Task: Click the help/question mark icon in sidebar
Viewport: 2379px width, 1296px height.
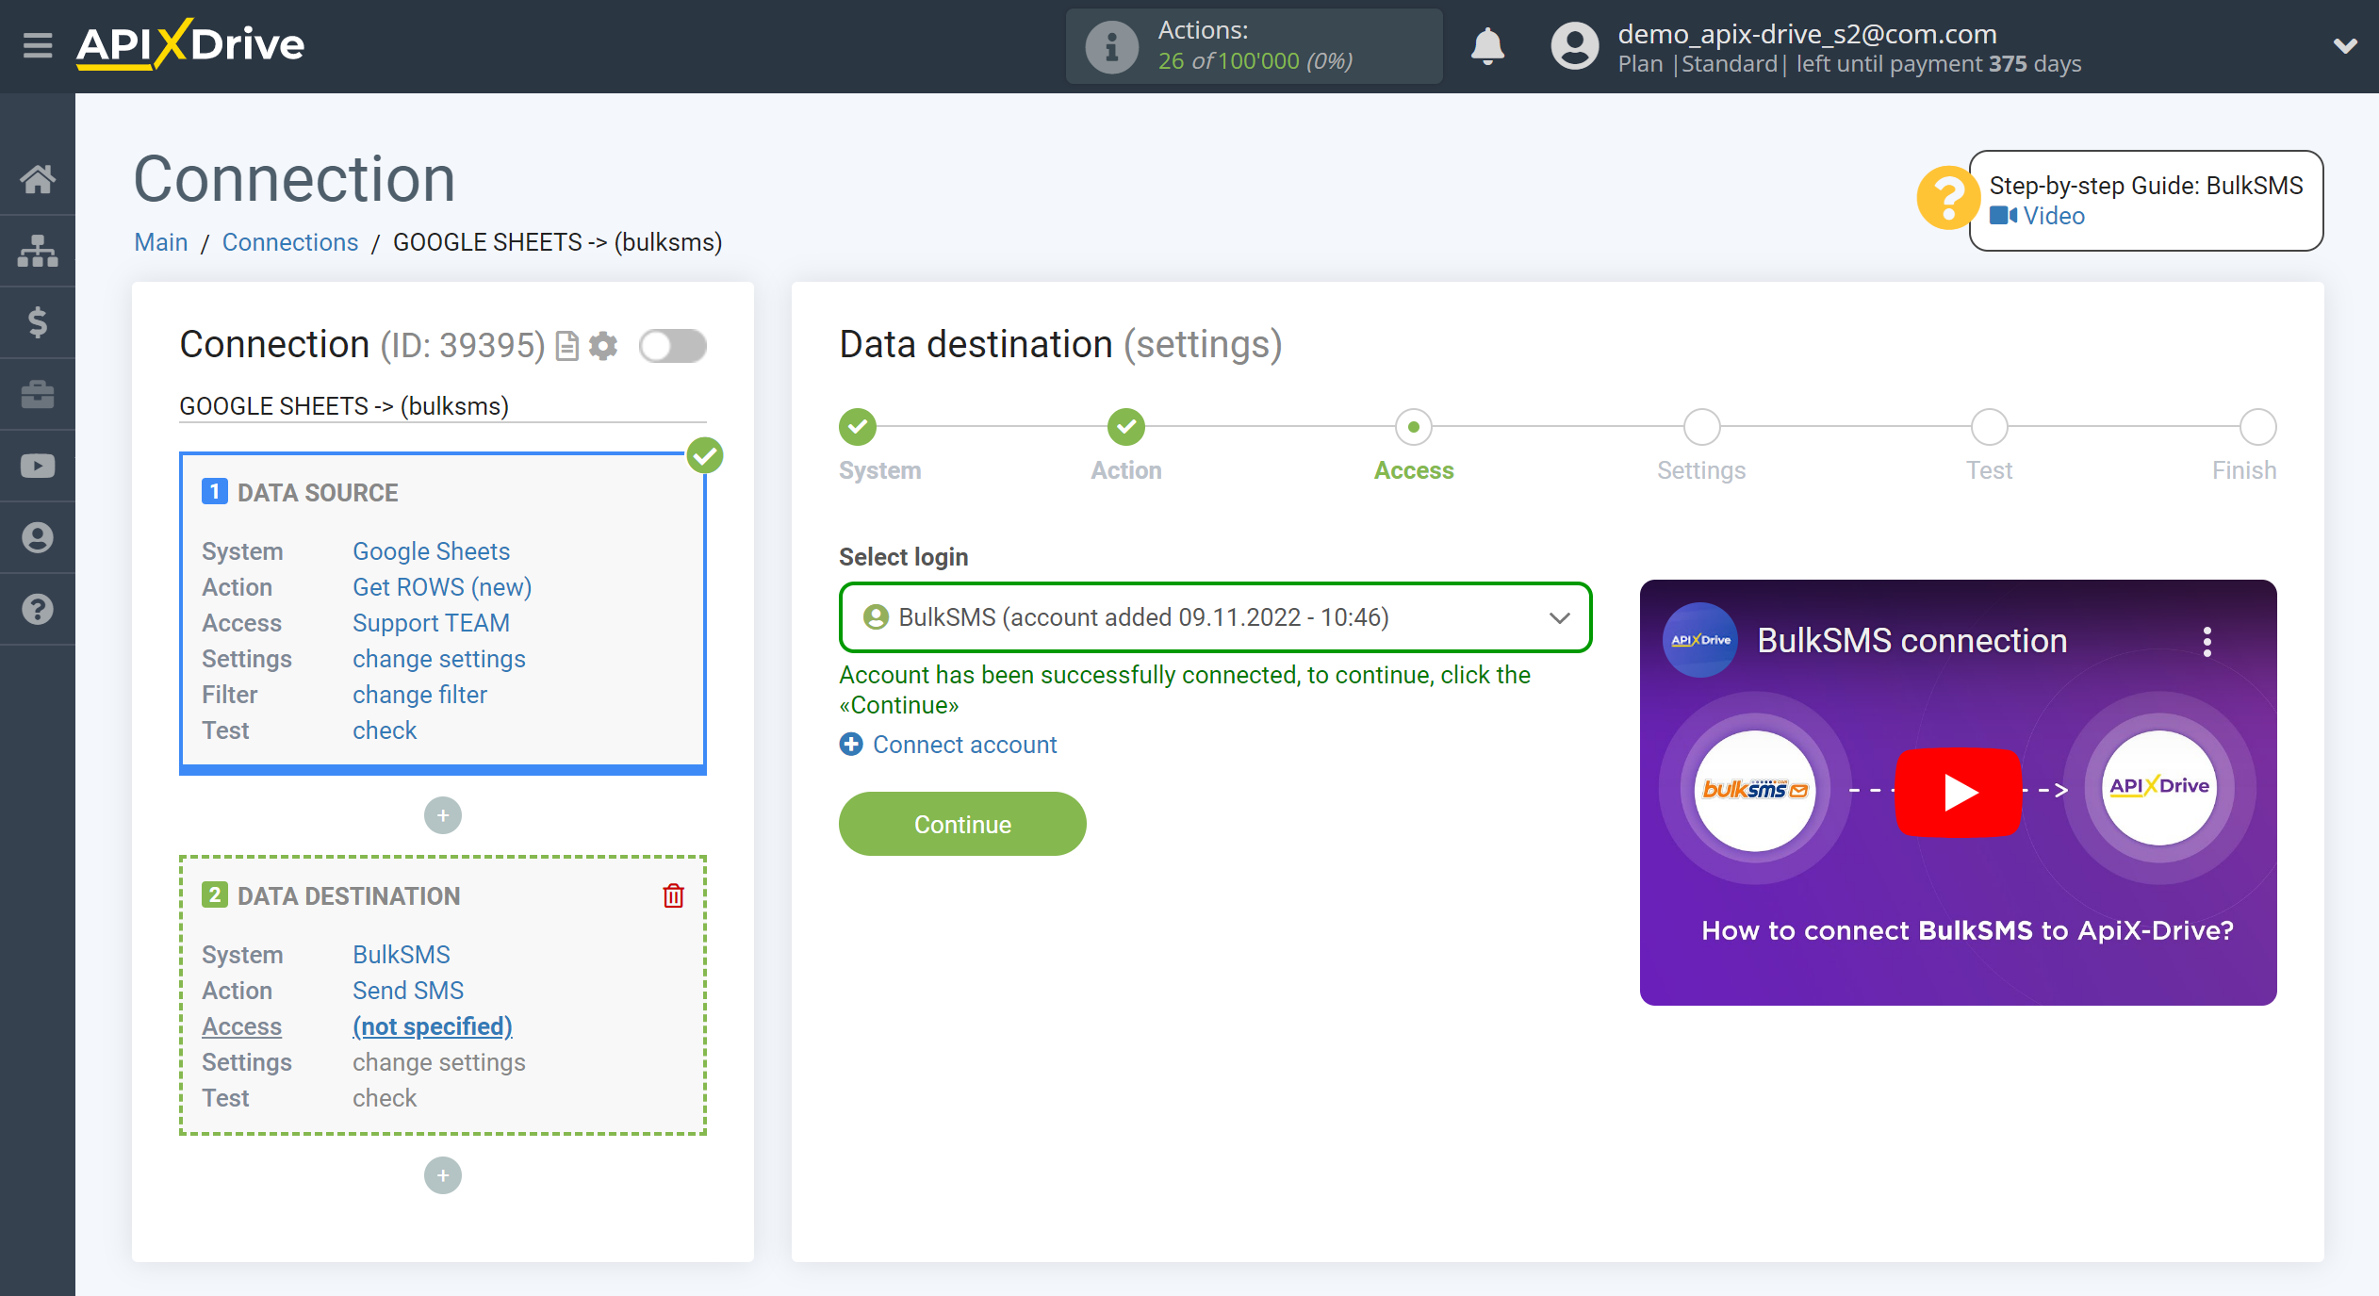Action: [39, 610]
